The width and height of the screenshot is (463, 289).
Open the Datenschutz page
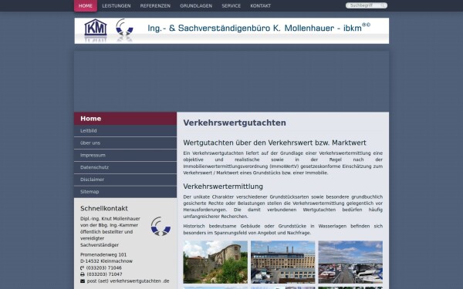point(126,167)
